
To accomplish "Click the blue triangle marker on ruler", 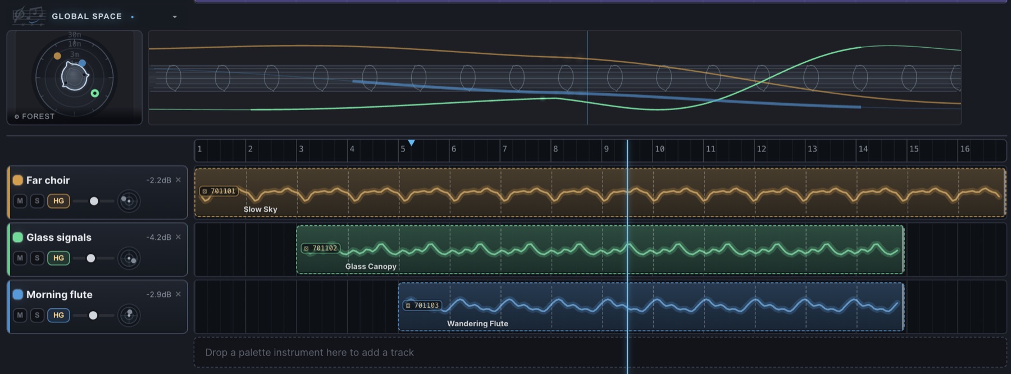I will (412, 143).
